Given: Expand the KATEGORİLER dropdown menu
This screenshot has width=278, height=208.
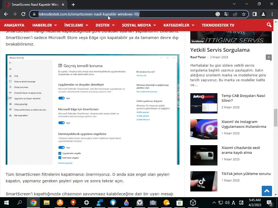Looking at the screenshot, I should [x=179, y=25].
